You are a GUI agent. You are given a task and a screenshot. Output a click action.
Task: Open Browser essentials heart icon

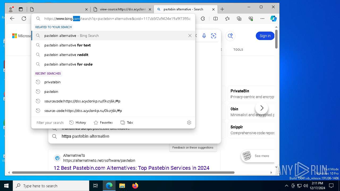tap(251, 19)
